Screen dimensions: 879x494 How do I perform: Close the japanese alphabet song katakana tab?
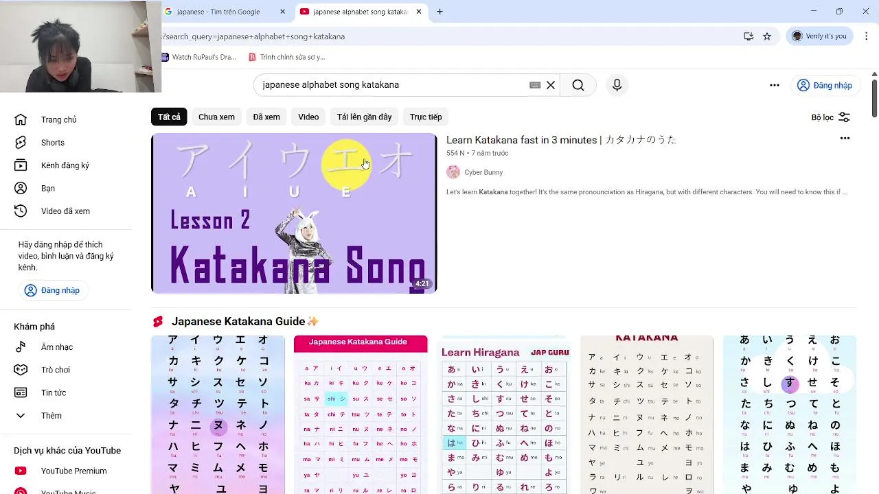click(419, 12)
